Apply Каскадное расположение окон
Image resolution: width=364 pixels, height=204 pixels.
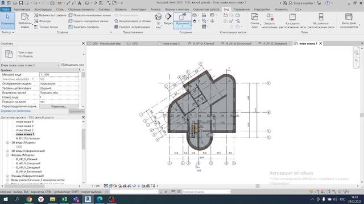click(292, 21)
